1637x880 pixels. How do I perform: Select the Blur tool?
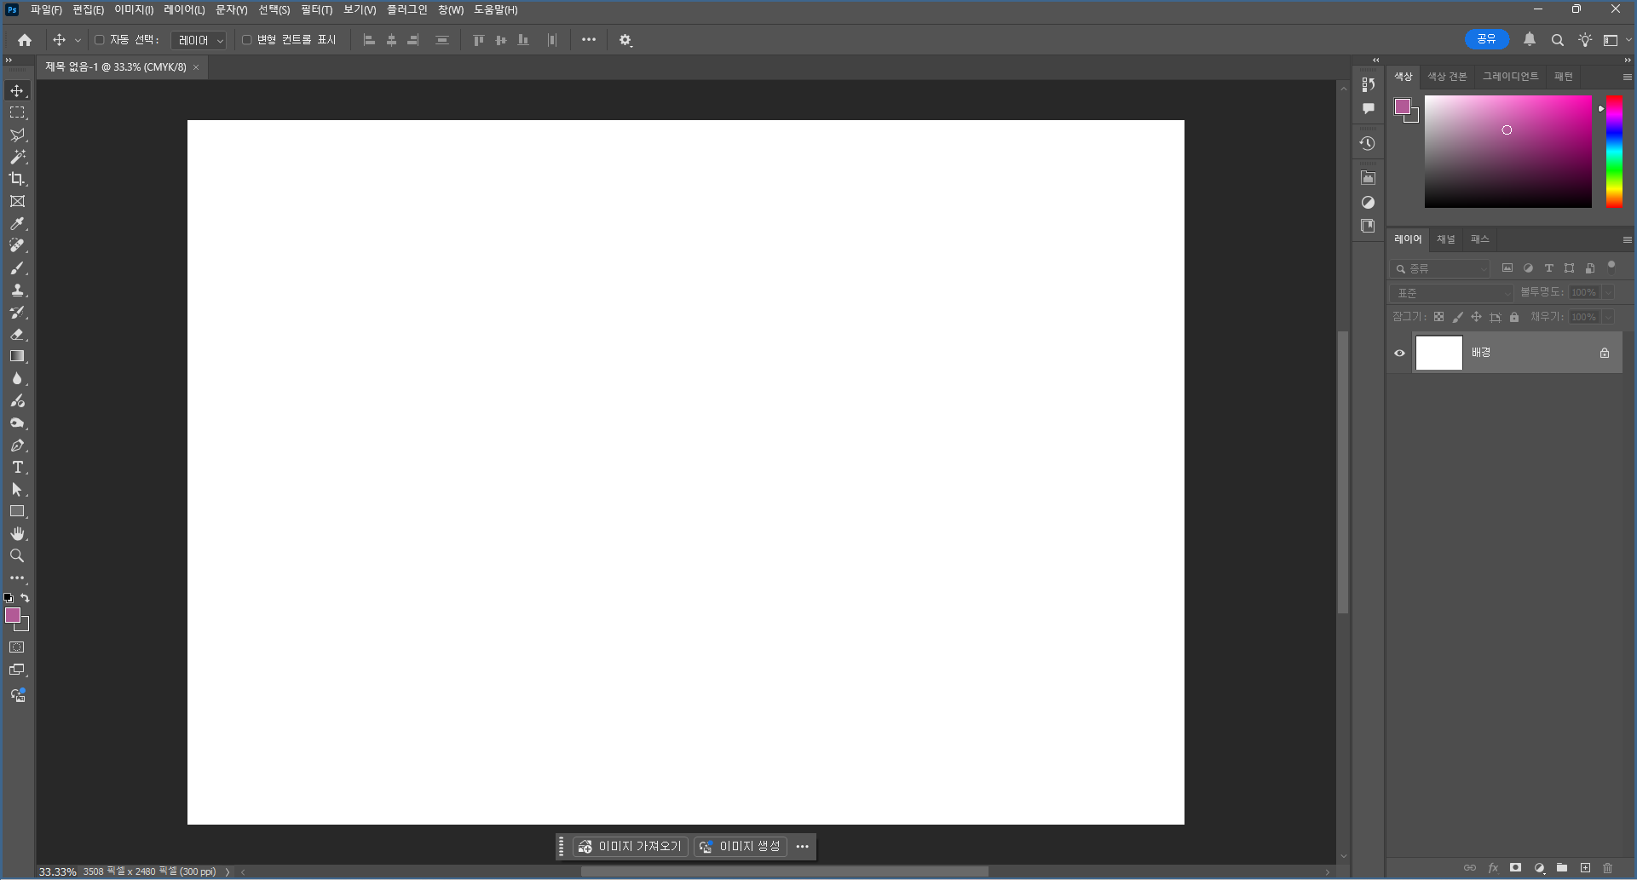pyautogui.click(x=17, y=378)
